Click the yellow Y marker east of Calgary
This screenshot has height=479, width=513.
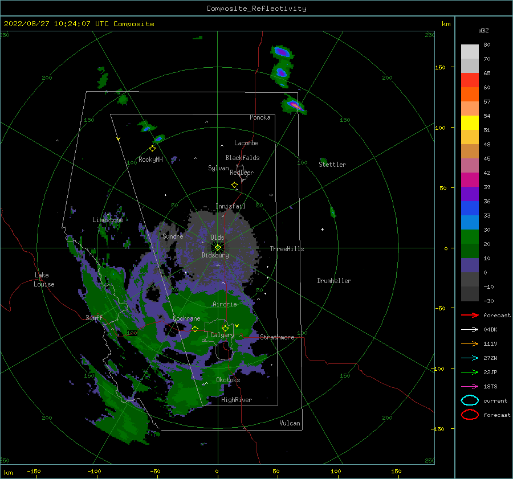pos(237,326)
